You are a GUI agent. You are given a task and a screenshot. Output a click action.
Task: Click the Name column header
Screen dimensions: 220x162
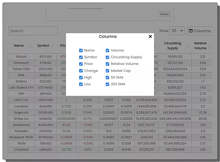19,45
